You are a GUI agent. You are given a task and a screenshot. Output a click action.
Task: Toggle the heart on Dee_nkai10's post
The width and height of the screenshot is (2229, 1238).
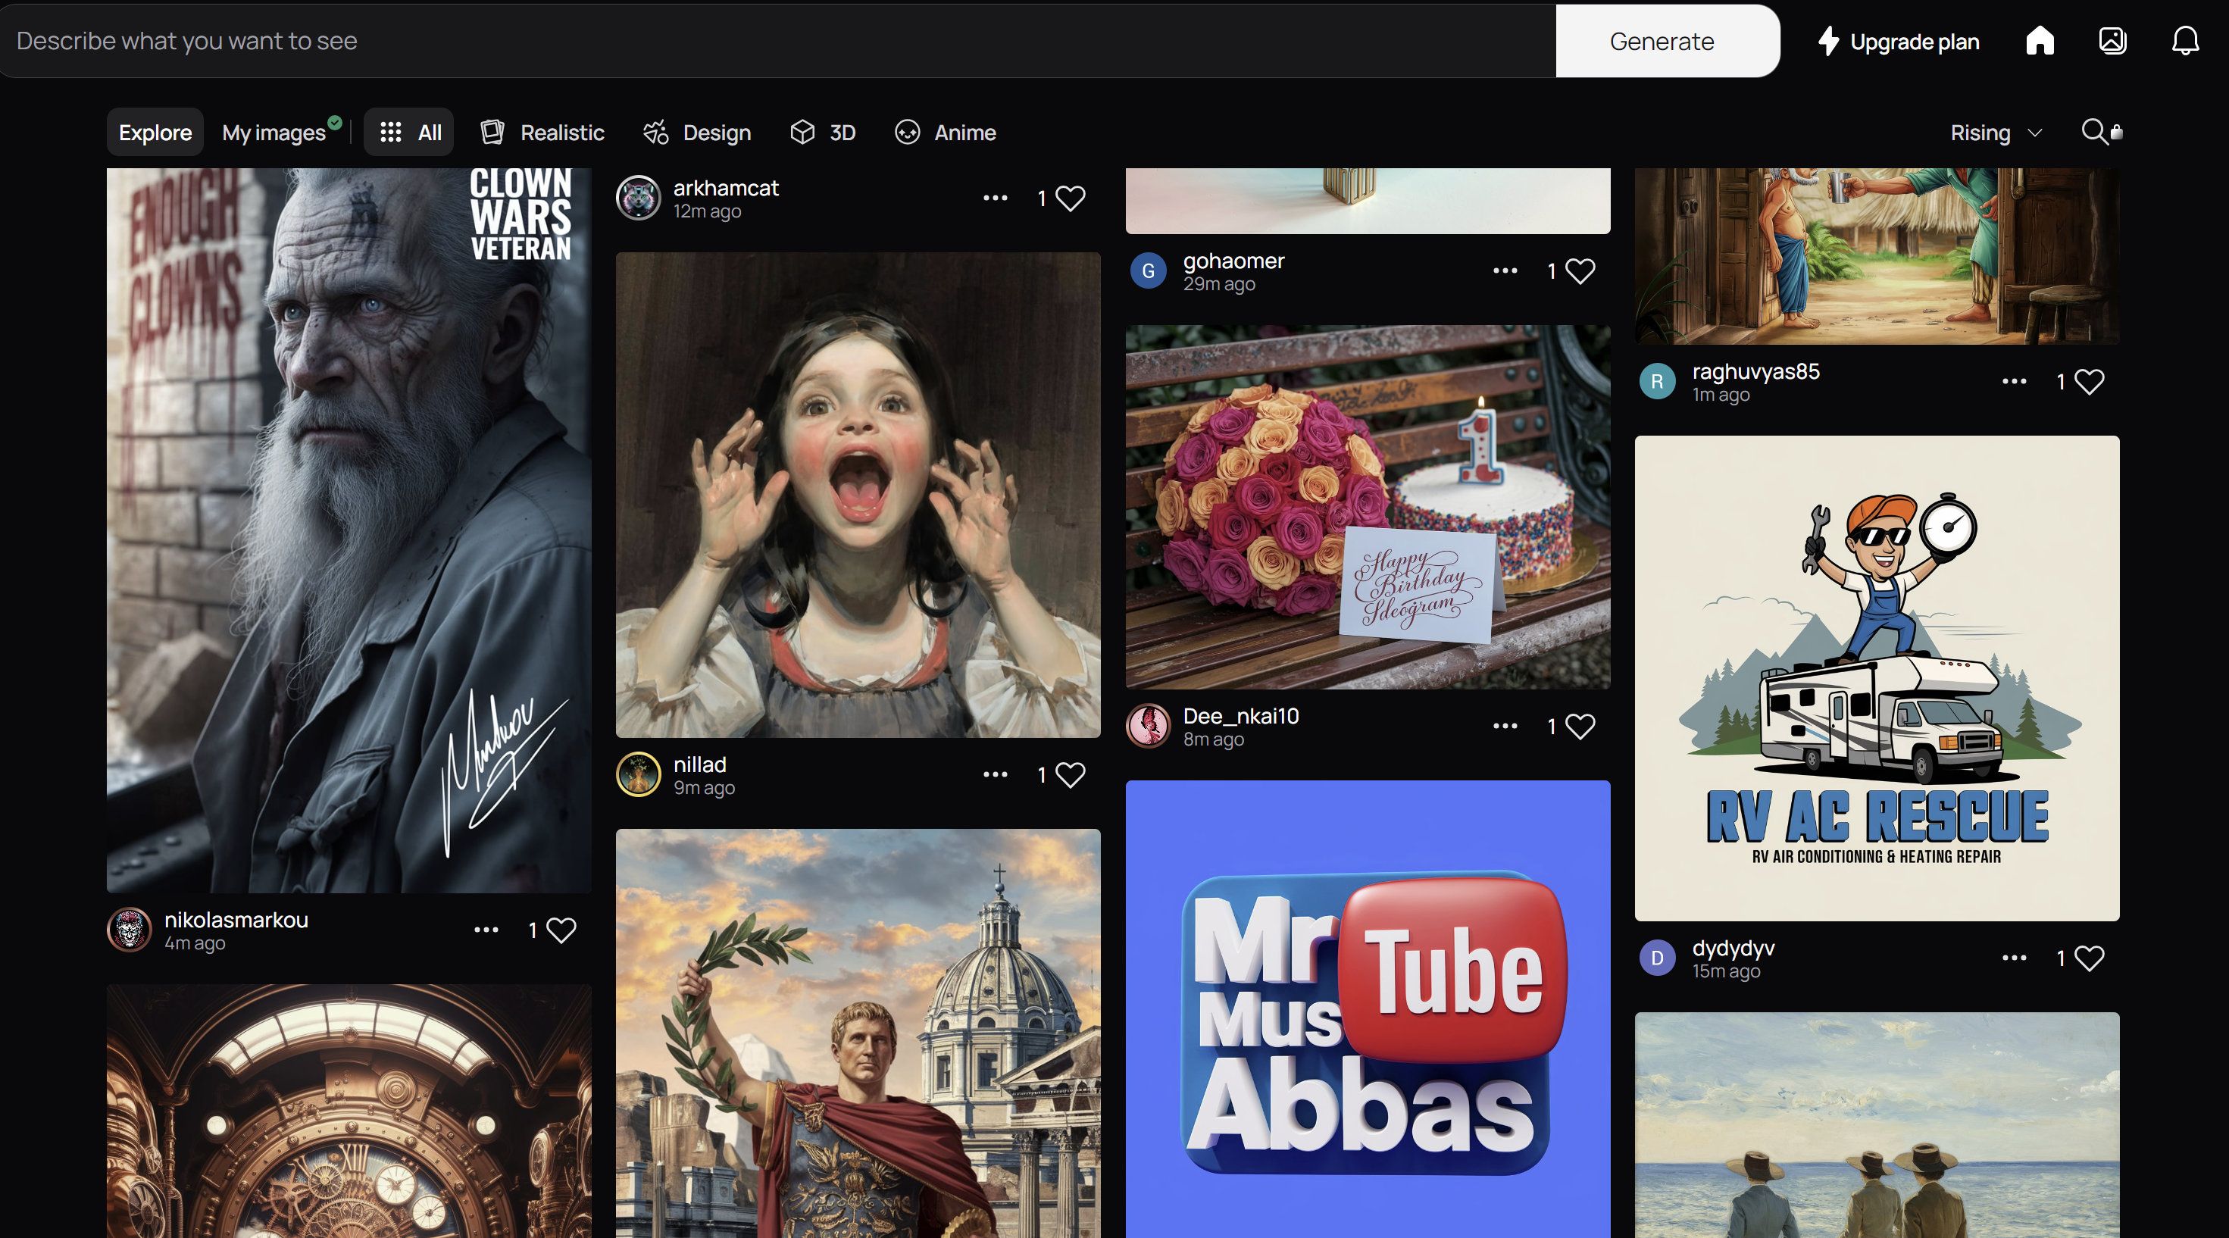coord(1580,726)
